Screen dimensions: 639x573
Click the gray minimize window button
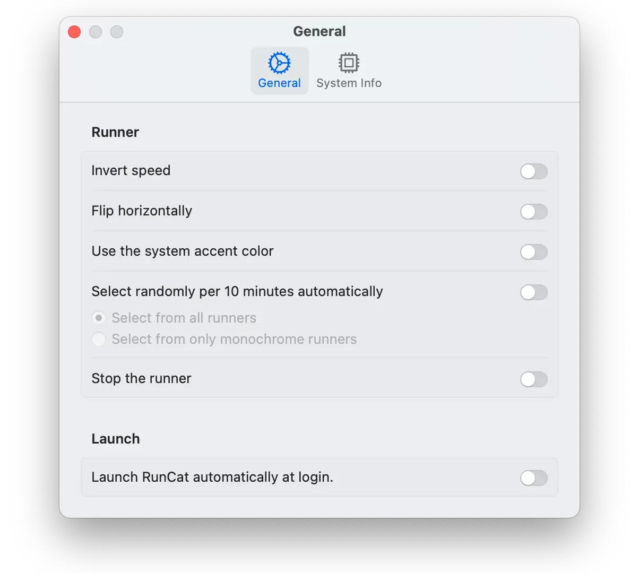(x=96, y=32)
